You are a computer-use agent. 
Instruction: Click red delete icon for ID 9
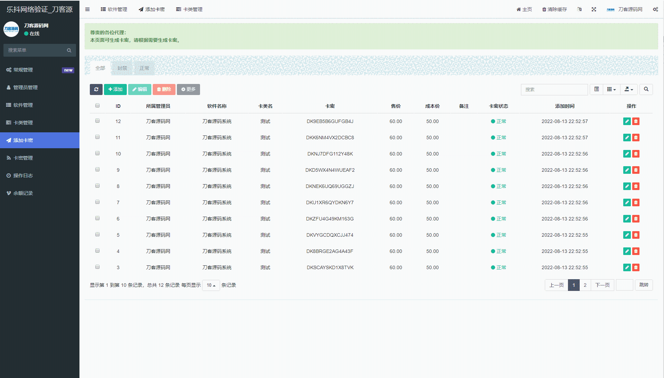pyautogui.click(x=636, y=170)
